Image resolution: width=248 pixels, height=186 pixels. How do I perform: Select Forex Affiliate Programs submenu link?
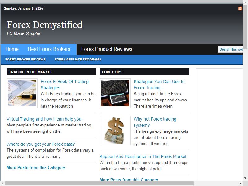pyautogui.click(x=78, y=60)
